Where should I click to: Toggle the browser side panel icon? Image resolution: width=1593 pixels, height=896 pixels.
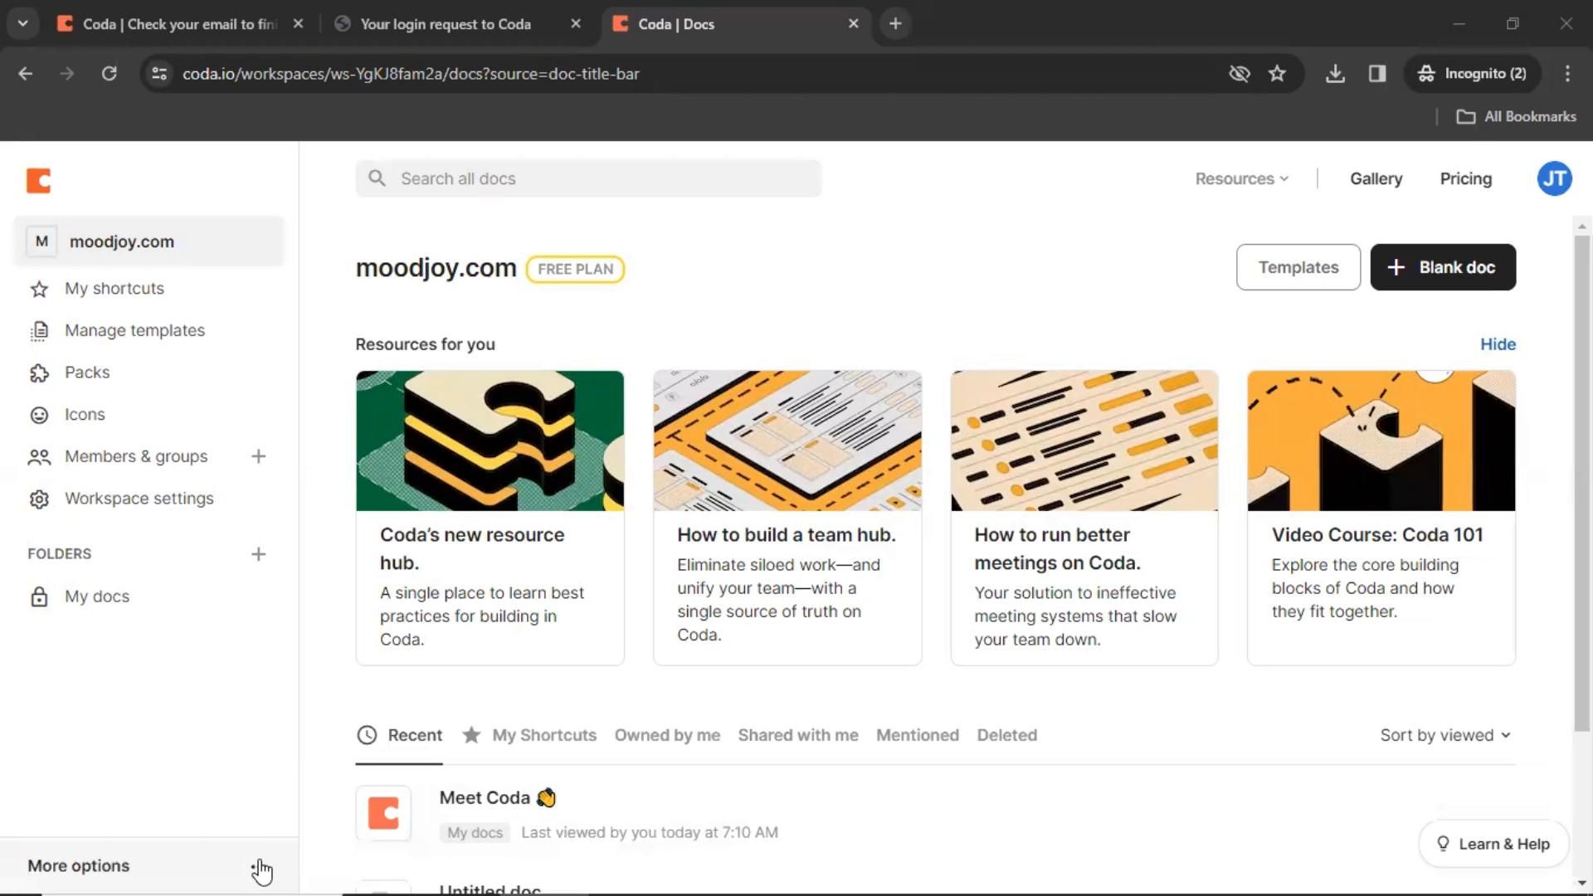[1377, 74]
